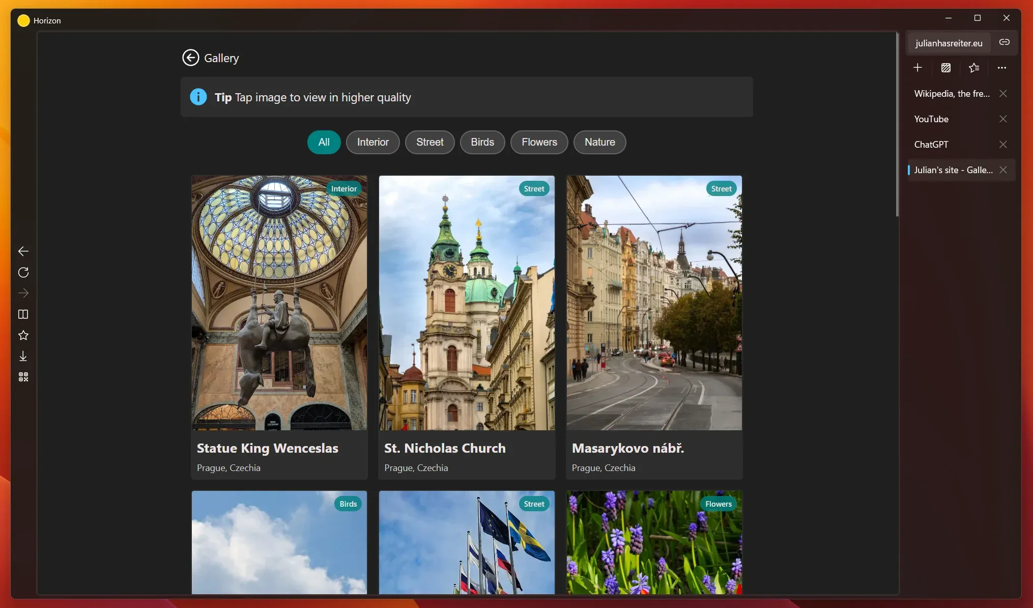Open the extensions grid icon in sidebar

23,376
